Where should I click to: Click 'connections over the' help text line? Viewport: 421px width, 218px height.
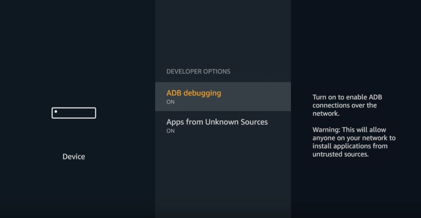click(345, 105)
